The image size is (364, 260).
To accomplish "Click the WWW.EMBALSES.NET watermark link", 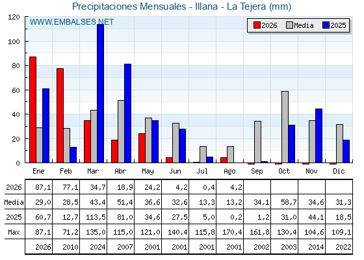I will pos(71,22).
